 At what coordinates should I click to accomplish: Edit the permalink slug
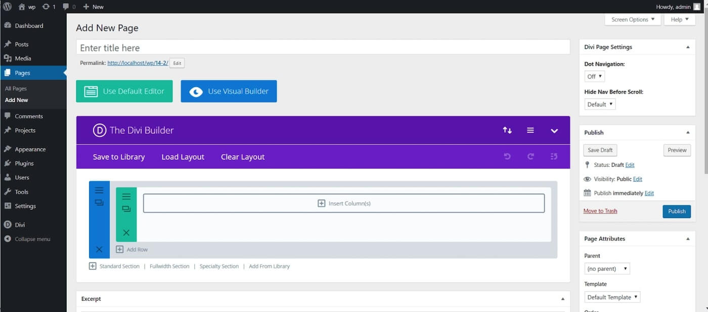click(177, 63)
